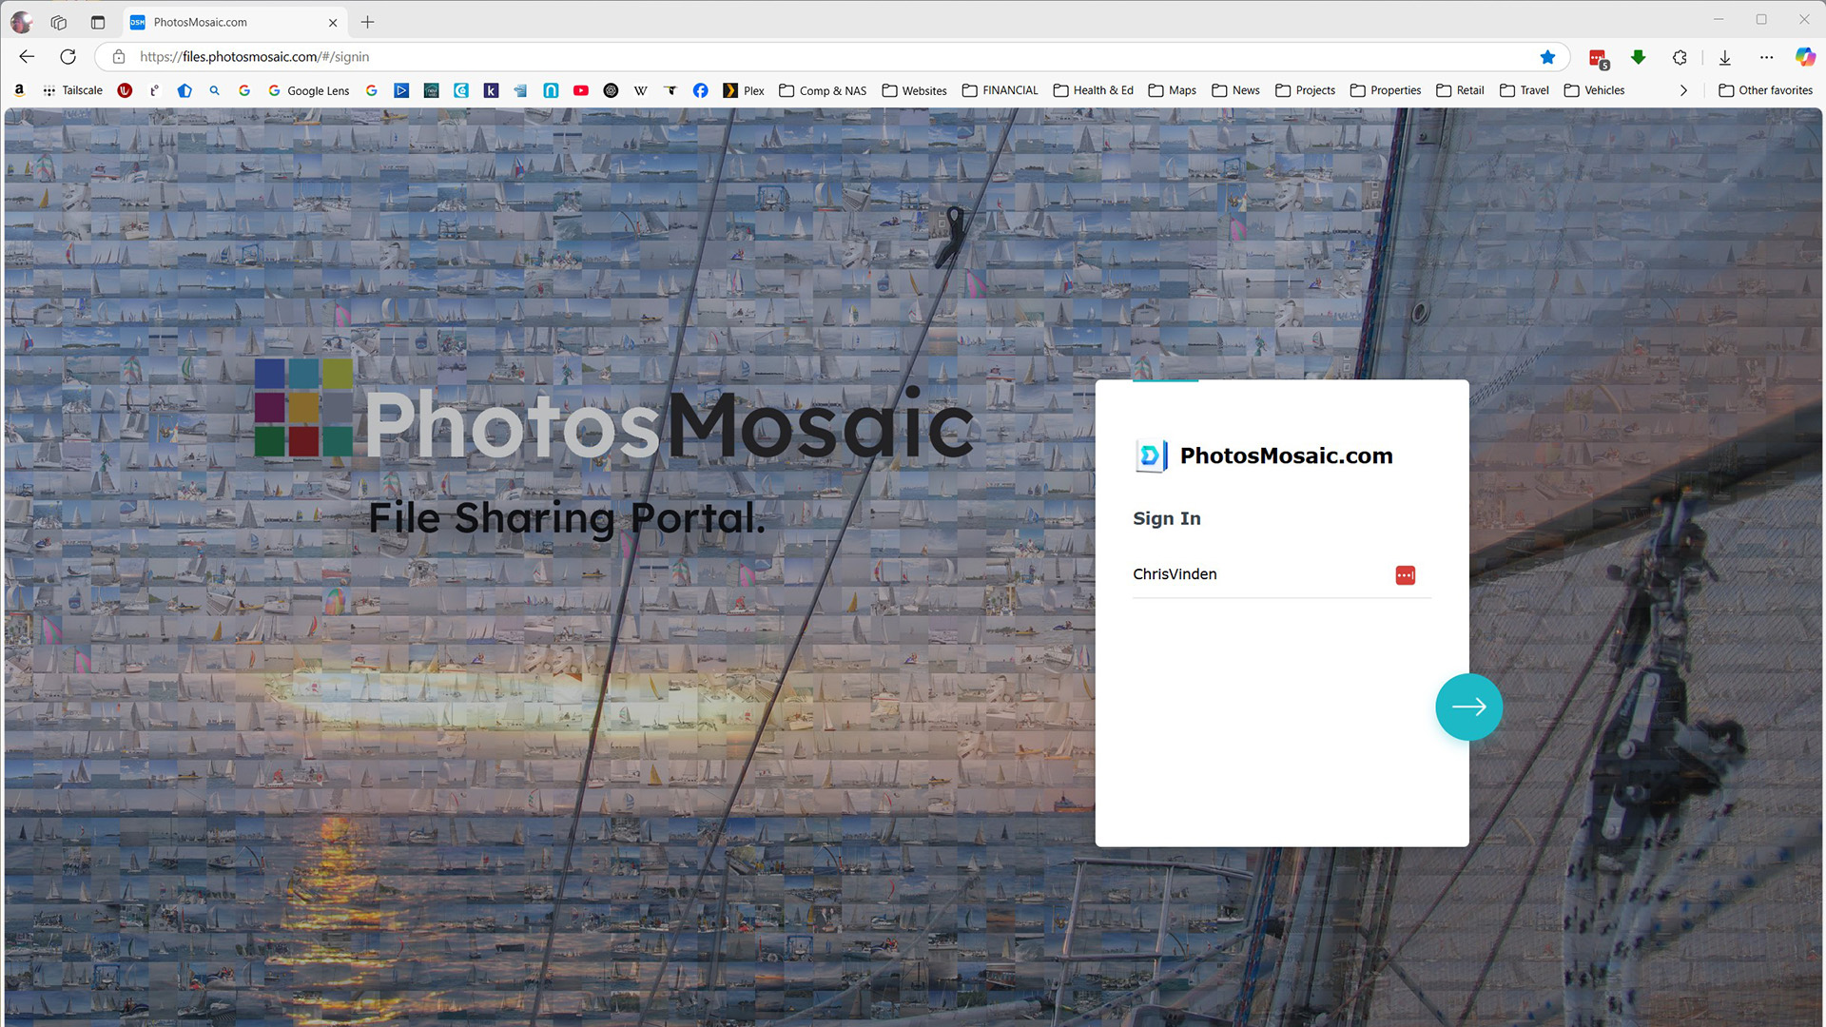The image size is (1826, 1027).
Task: Open the tab actions menu
Action: (x=98, y=22)
